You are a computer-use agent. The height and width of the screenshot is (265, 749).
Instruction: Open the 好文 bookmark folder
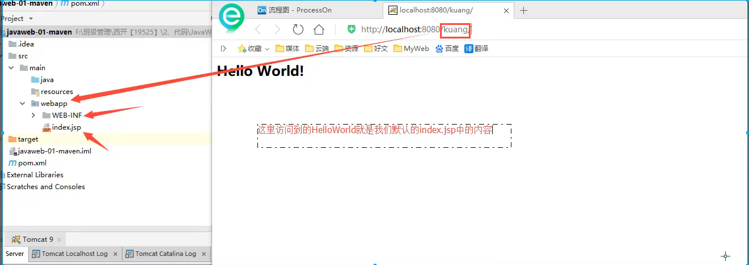(376, 49)
